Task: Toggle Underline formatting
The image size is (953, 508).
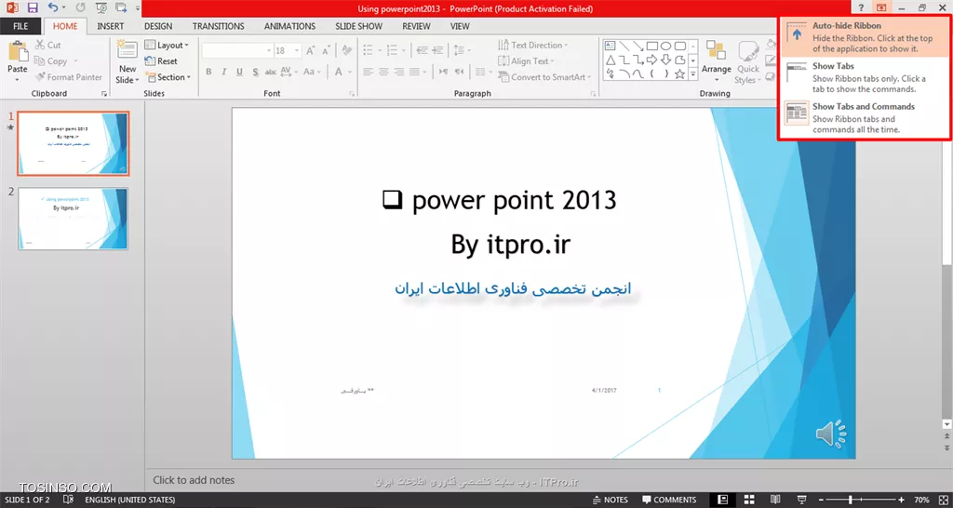Action: pos(239,72)
